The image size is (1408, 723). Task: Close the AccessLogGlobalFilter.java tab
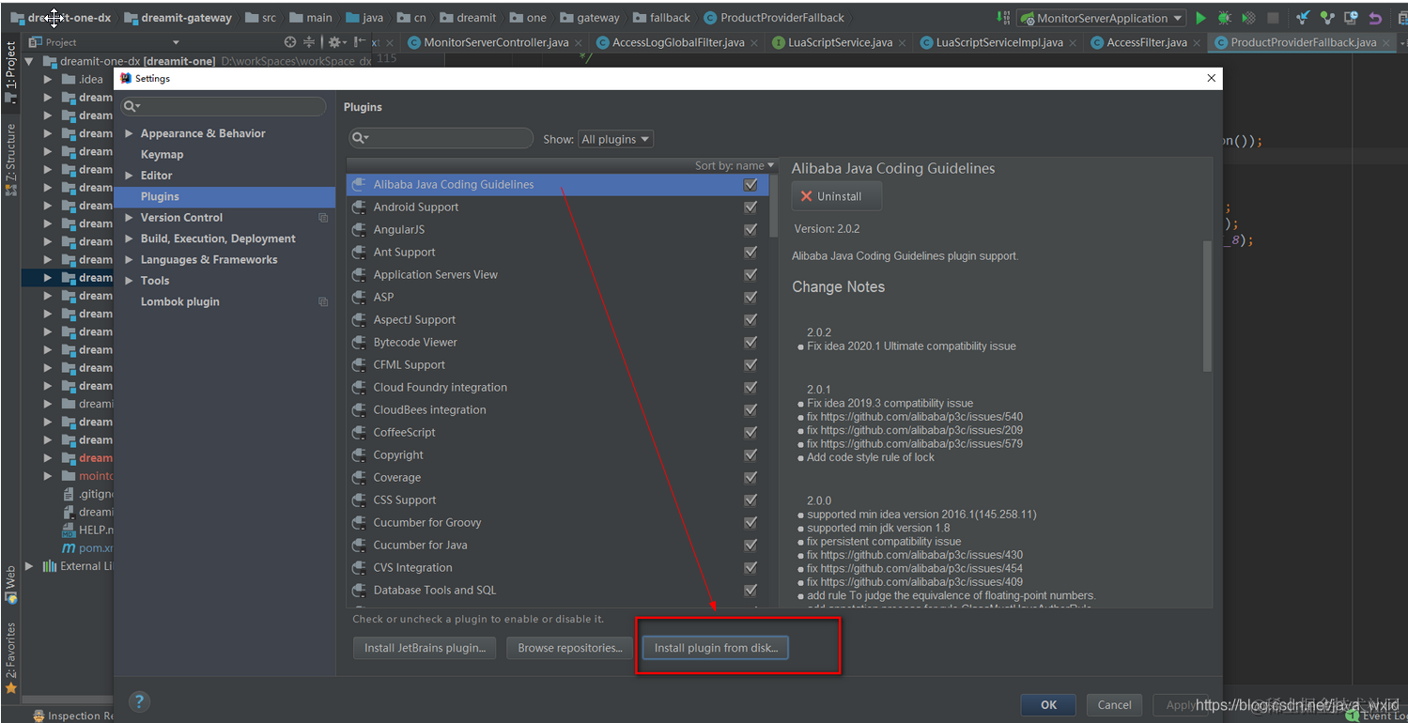point(756,42)
